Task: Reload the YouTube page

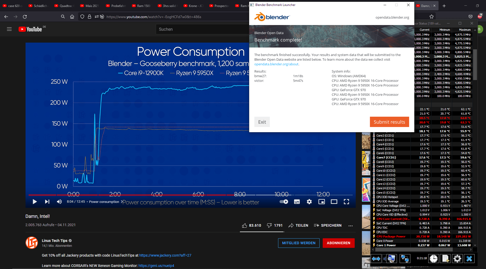Action: point(25,17)
